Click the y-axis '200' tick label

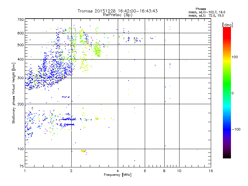[20, 104]
